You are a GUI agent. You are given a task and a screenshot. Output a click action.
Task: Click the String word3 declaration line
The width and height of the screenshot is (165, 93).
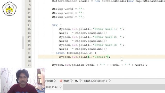tap(68, 17)
